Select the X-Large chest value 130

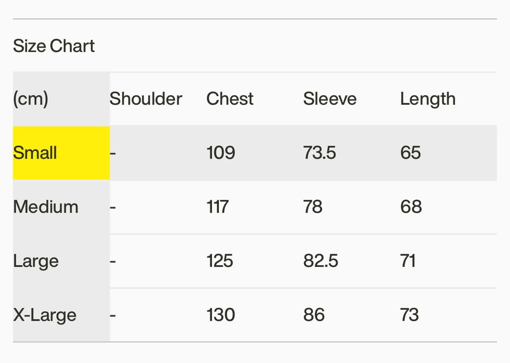(x=221, y=315)
